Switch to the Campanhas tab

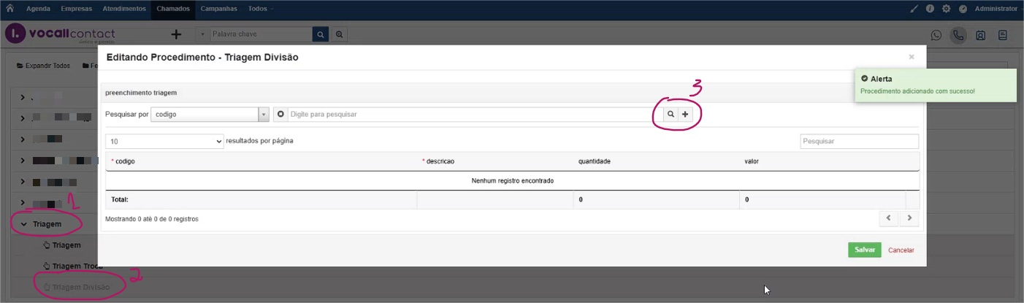coord(219,9)
